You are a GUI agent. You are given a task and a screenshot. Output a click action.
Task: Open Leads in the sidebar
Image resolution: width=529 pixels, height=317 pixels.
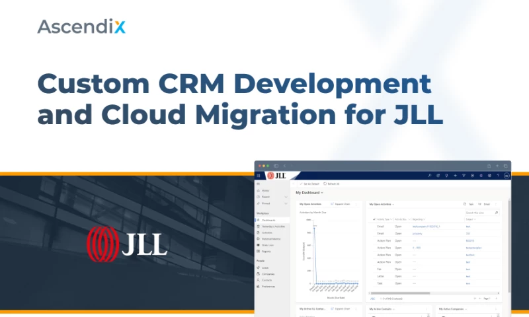[265, 267]
